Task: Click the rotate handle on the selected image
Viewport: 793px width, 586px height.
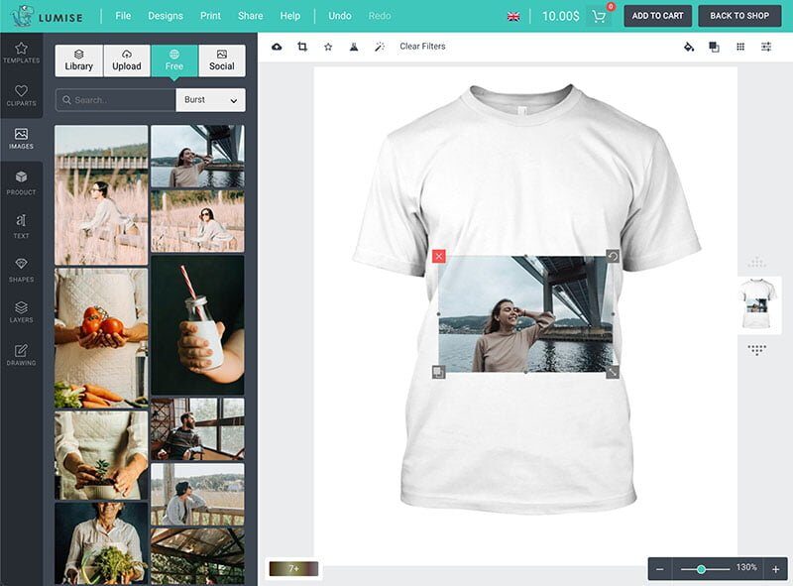Action: pyautogui.click(x=613, y=256)
